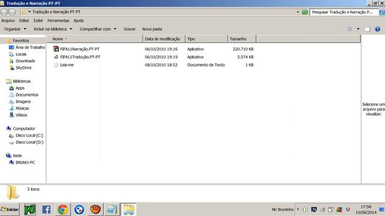Open the orange paw taskbar app
Image resolution: width=385 pixels, height=216 pixels.
[95, 209]
